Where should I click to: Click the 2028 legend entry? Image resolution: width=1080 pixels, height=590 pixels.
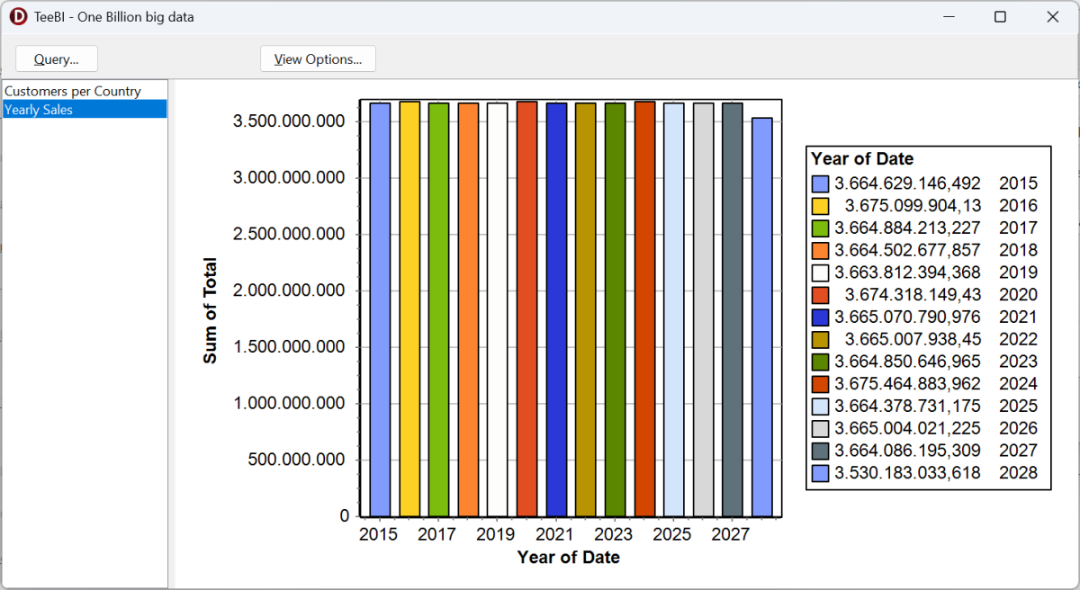pos(924,473)
